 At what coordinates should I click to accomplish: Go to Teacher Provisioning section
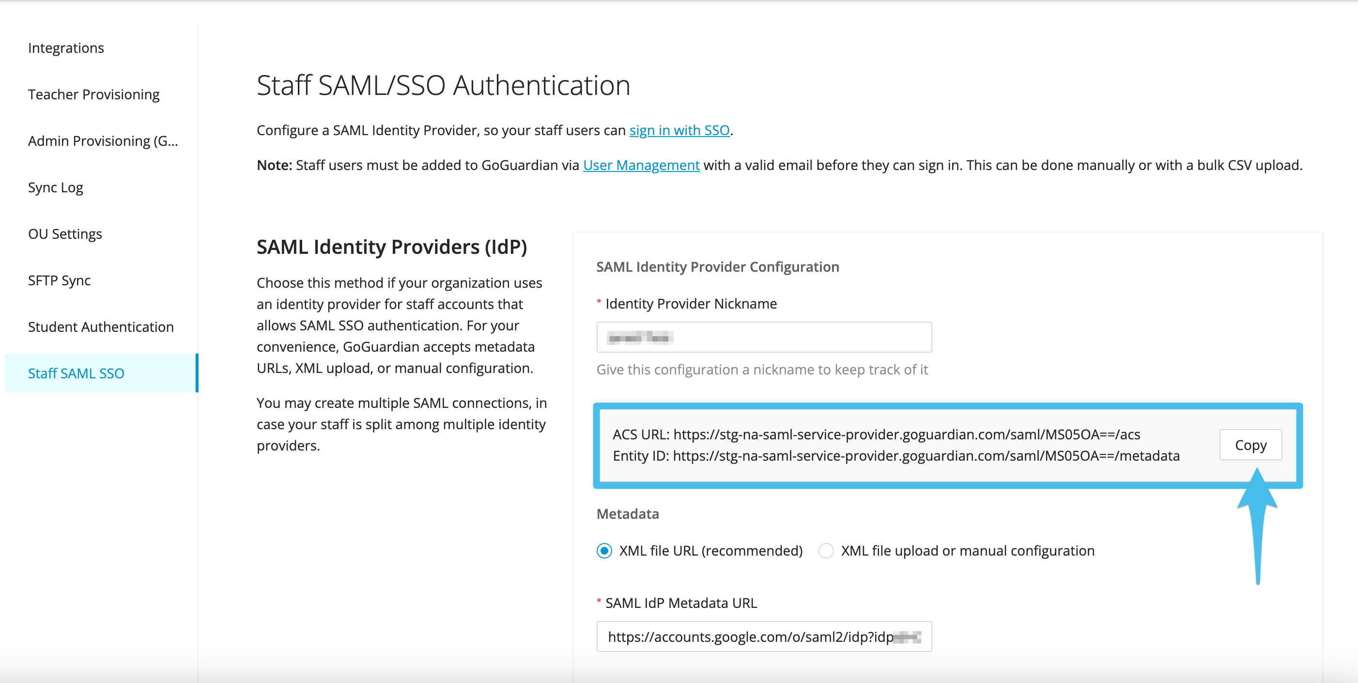coord(93,94)
